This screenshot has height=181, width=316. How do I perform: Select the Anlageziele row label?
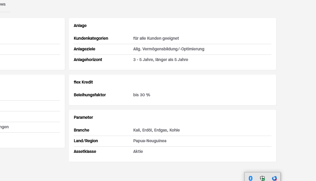pyautogui.click(x=84, y=49)
